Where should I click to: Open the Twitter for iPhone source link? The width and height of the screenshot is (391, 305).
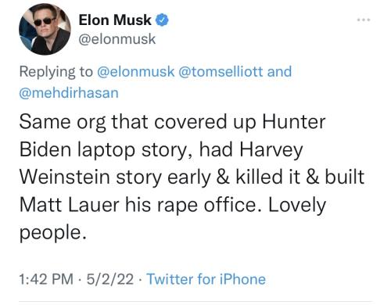206,279
